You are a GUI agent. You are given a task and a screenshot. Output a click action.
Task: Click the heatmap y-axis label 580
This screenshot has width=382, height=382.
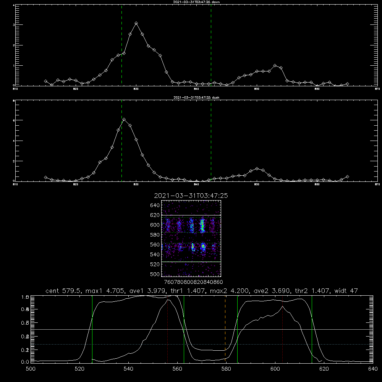tap(155, 235)
